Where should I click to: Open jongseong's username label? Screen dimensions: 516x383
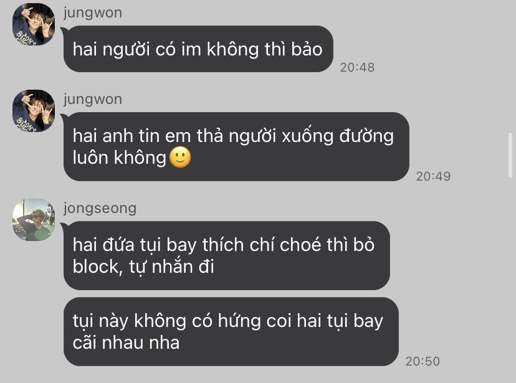(x=100, y=209)
